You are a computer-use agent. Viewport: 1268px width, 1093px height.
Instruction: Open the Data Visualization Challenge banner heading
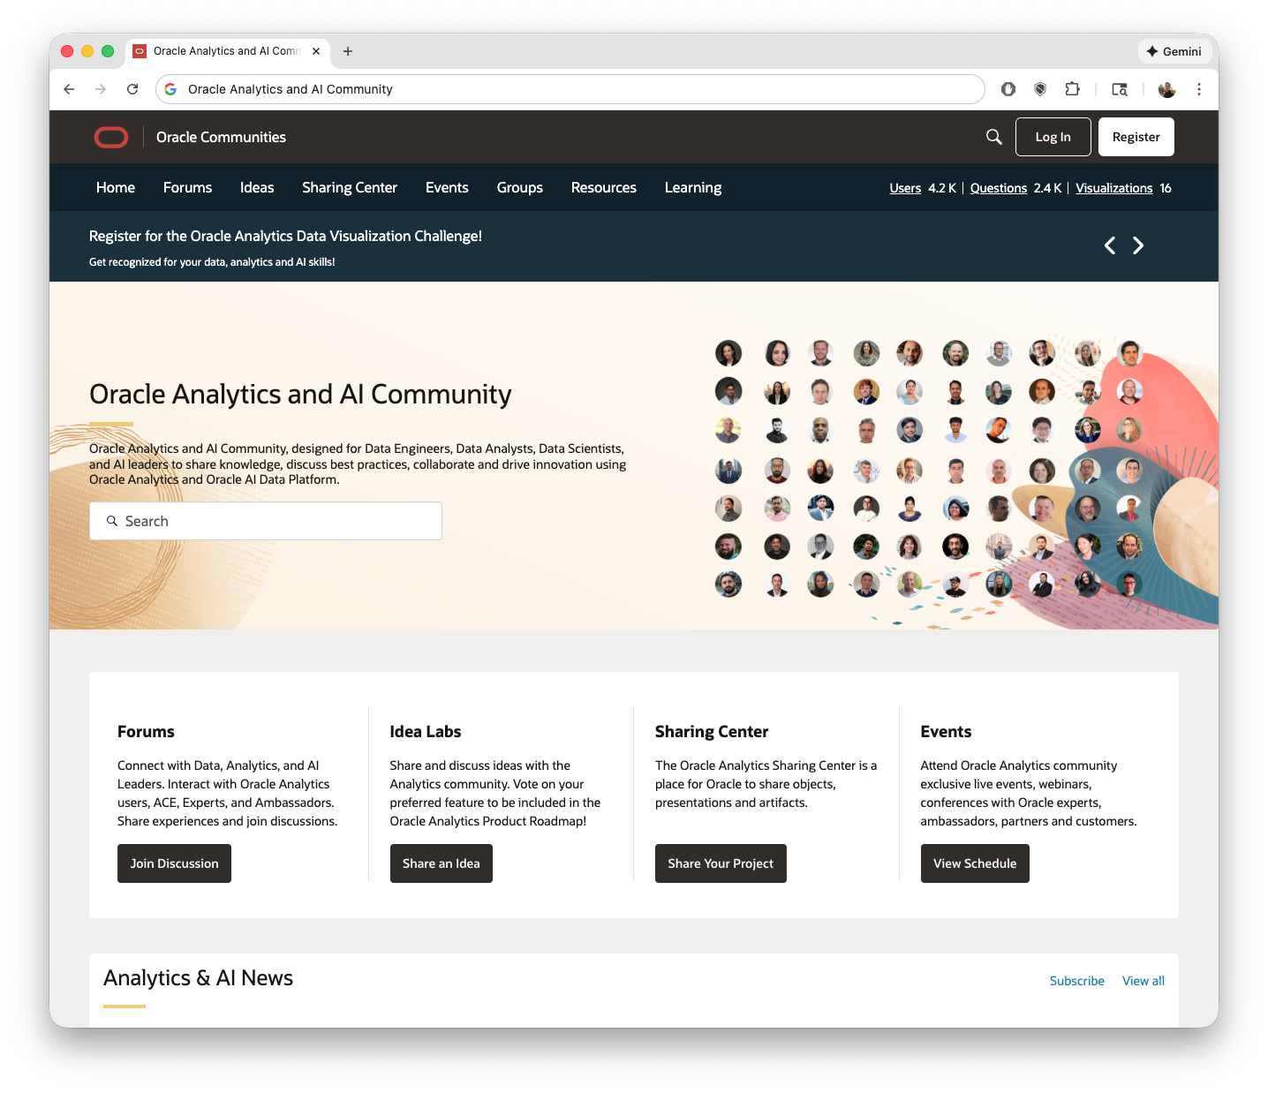[x=285, y=236]
